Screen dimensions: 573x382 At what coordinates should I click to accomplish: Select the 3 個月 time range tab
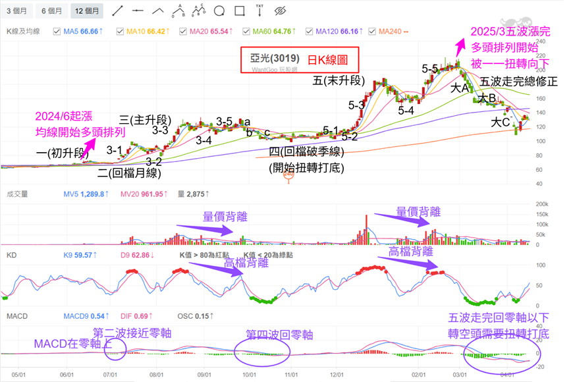[x=16, y=11]
